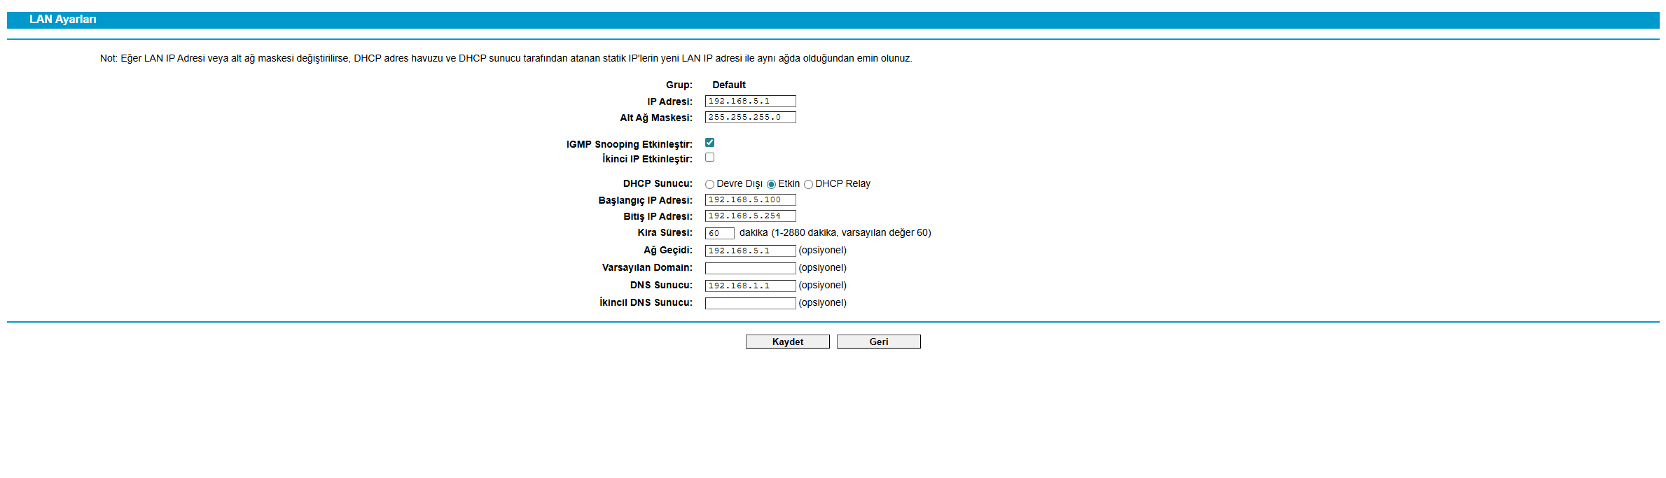
Task: Edit the Kira Süresi minutes field
Action: tap(719, 233)
